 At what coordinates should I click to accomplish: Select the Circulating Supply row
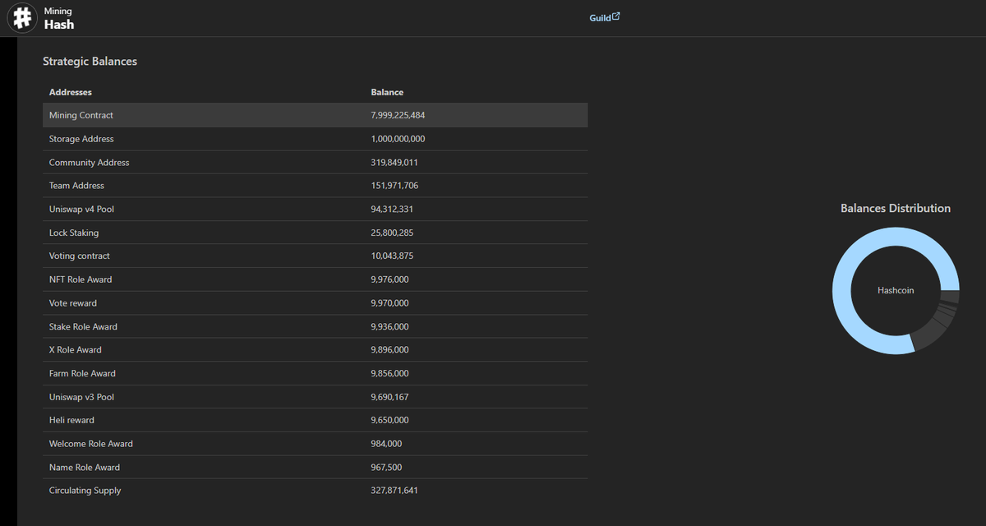coord(315,491)
